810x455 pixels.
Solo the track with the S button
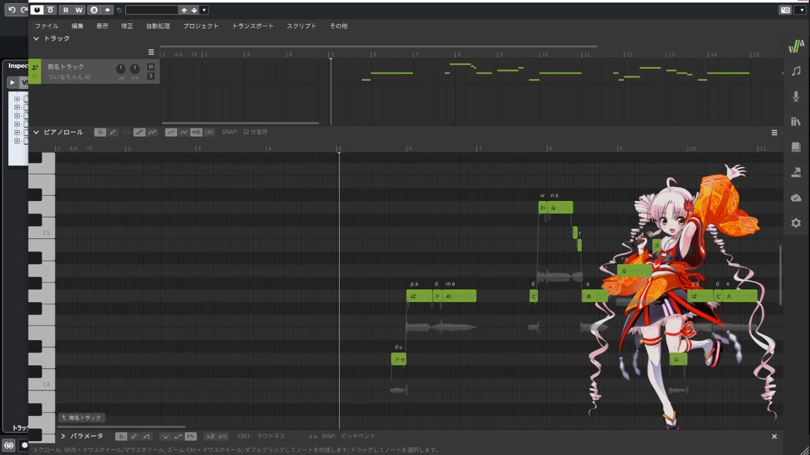(151, 76)
